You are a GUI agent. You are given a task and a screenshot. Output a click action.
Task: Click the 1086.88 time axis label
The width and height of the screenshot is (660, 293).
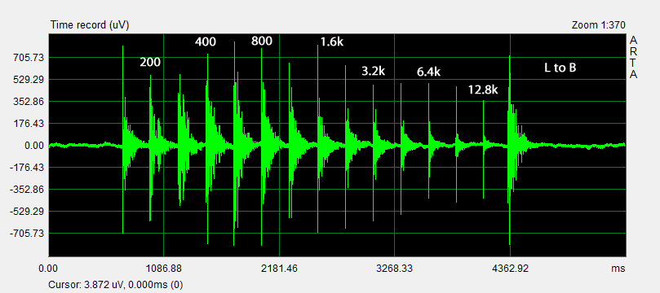click(163, 269)
